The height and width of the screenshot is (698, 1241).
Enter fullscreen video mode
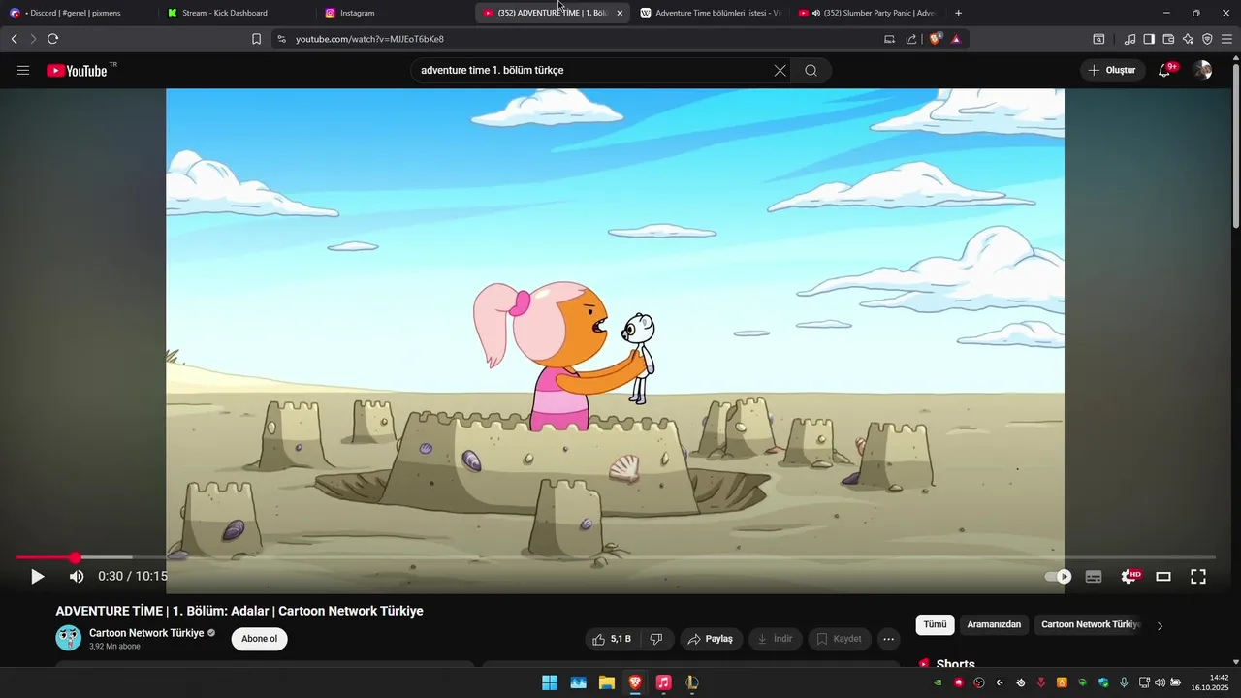point(1198,576)
